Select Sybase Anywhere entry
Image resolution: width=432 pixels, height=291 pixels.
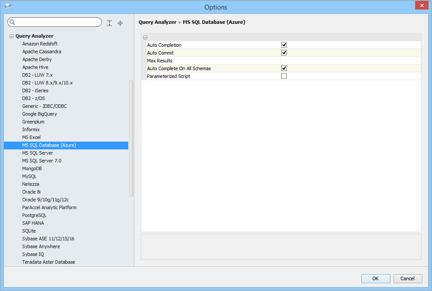41,247
